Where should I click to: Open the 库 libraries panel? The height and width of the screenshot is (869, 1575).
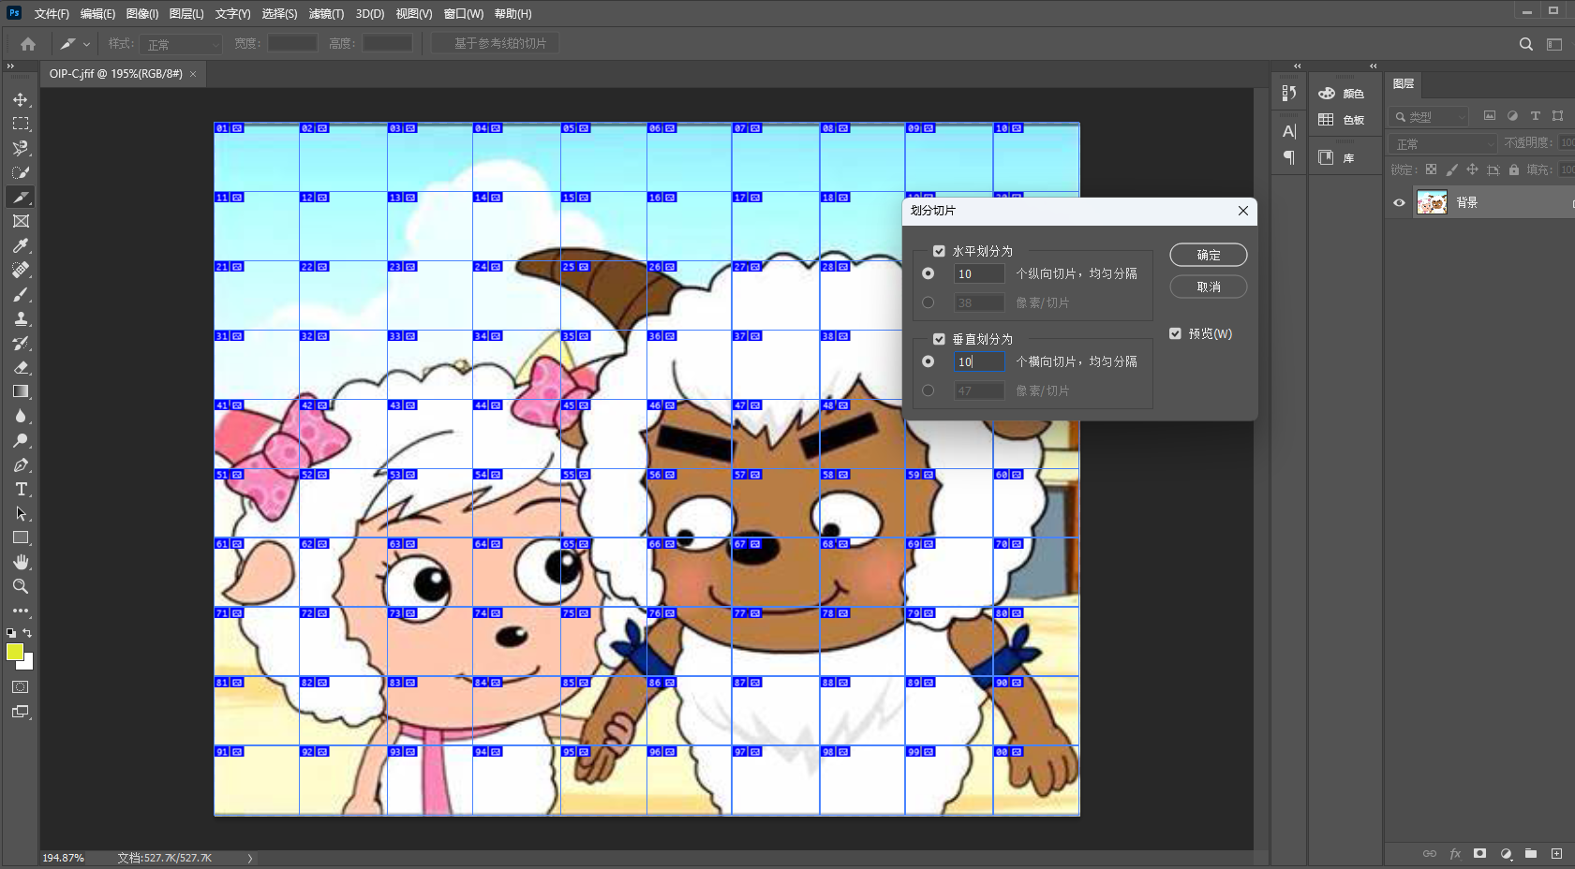1336,157
